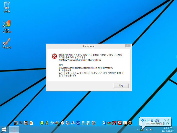Launch the red 64 dock icon
This screenshot has width=177, height=133.
[119, 123]
